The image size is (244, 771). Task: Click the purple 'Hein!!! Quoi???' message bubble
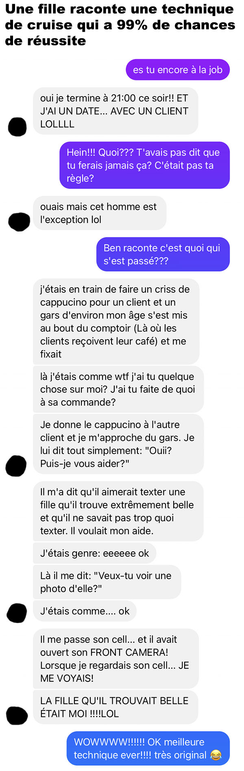145,165
